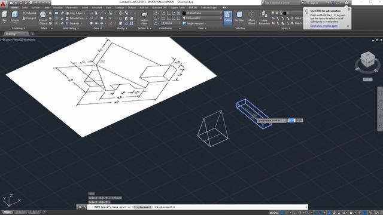
Task: Open the Annotate ribbon tab
Action: pyautogui.click(x=97, y=8)
